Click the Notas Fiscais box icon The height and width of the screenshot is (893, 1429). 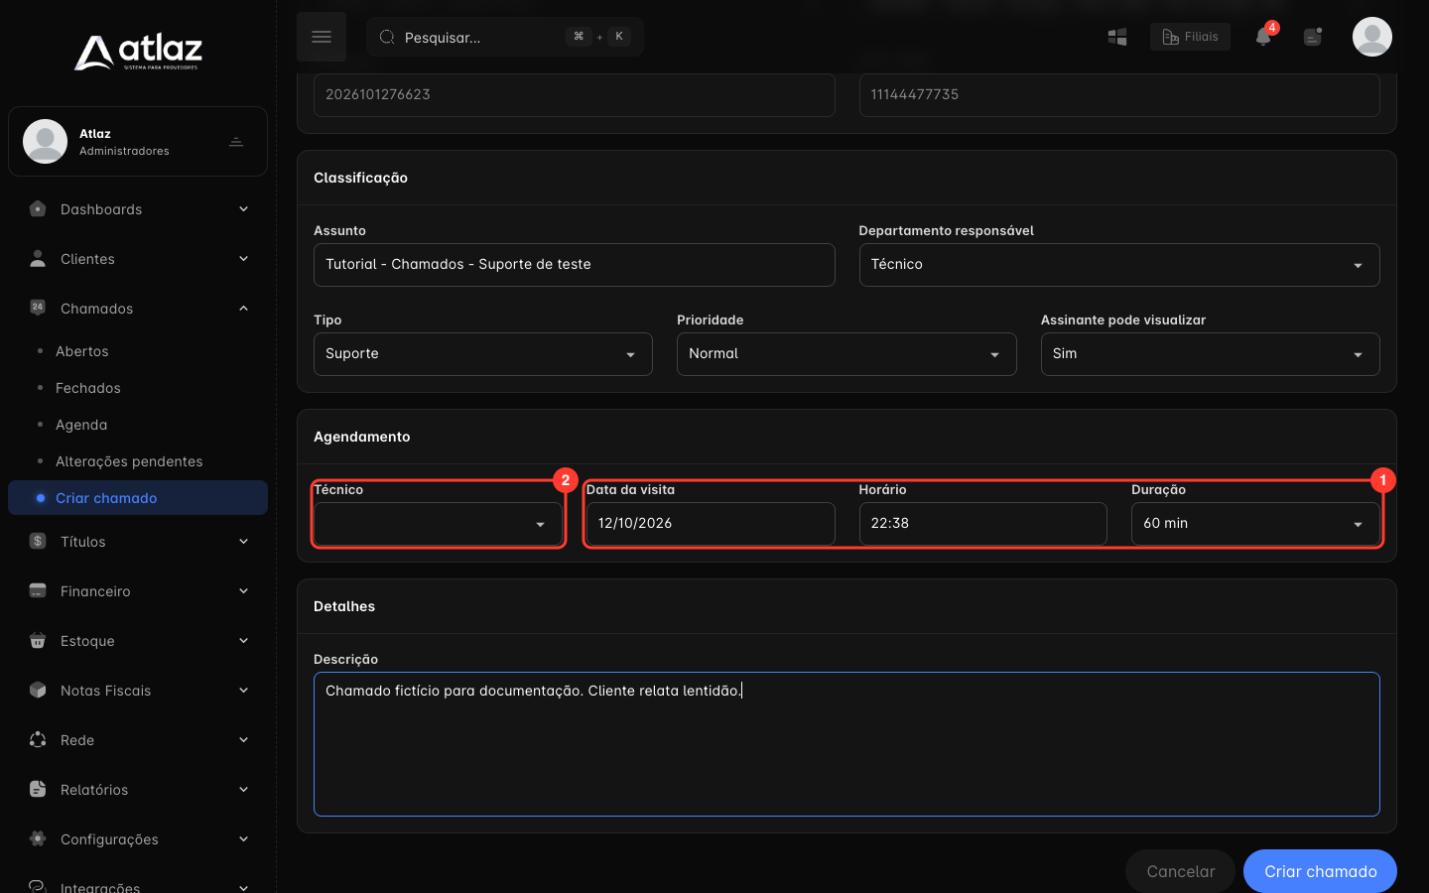(38, 691)
